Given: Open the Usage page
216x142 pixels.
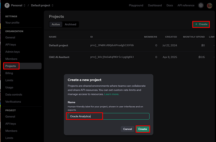Looking at the screenshot, I should click(x=9, y=87).
